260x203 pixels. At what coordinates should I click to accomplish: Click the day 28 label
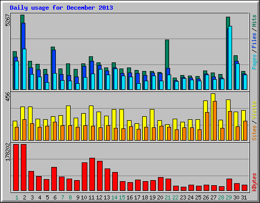(221, 197)
